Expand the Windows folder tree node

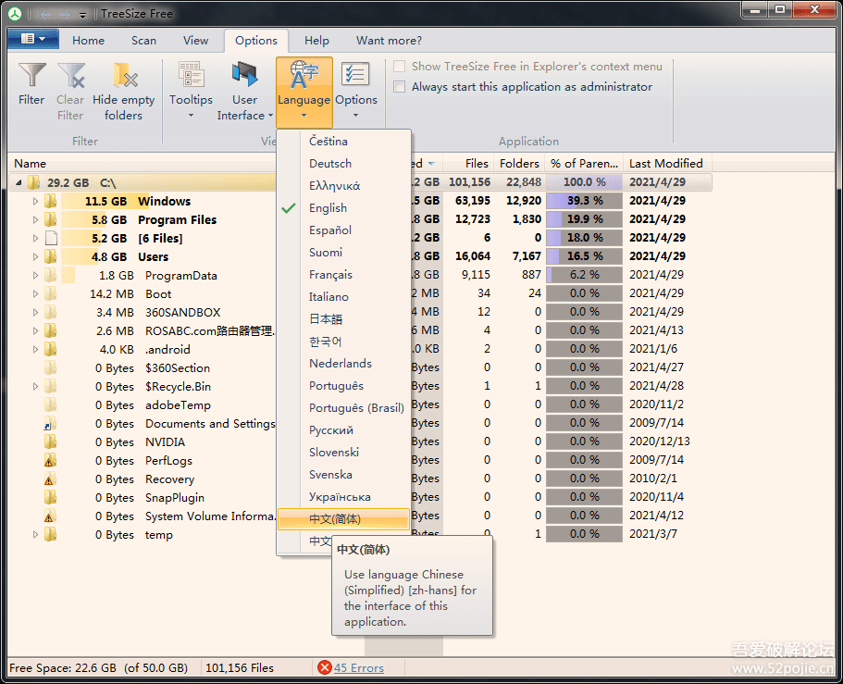coord(36,202)
